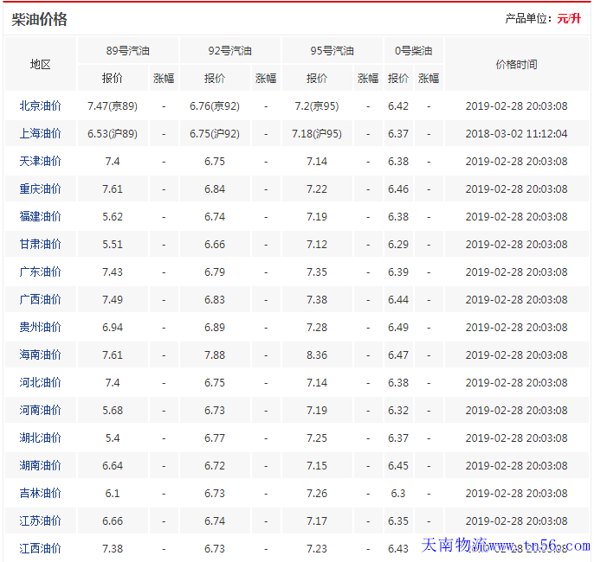Click the 89号汽油 column header
This screenshot has width=594, height=562.
click(127, 50)
